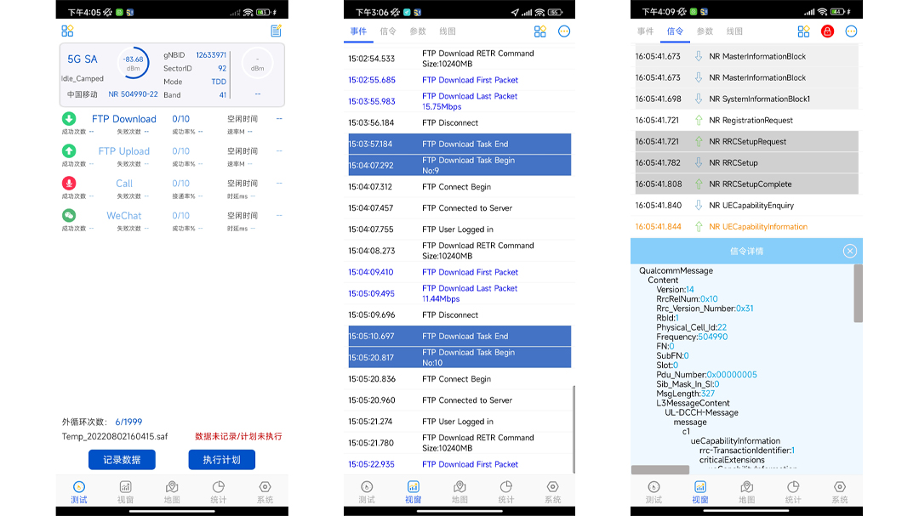Collapse the L3MessageContent tree node
919x516 pixels.
pyautogui.click(x=693, y=403)
